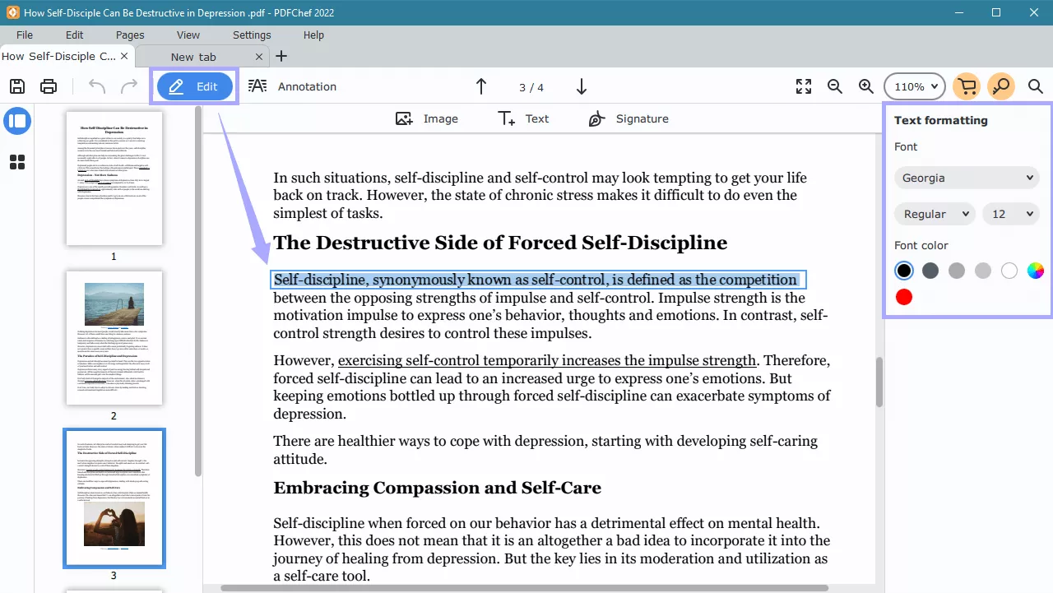Open the Georgia font dropdown

pyautogui.click(x=966, y=178)
